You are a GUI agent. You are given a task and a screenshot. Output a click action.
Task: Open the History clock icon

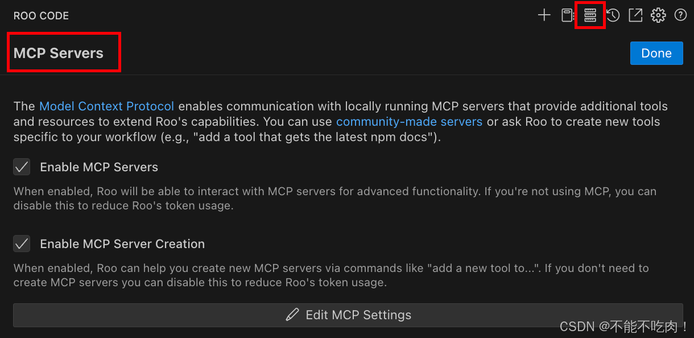click(613, 15)
